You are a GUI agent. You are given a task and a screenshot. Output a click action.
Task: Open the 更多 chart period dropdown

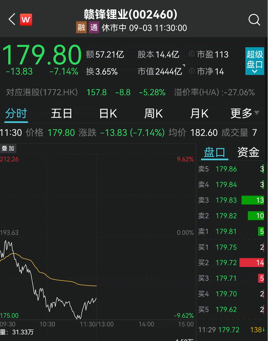click(x=245, y=113)
